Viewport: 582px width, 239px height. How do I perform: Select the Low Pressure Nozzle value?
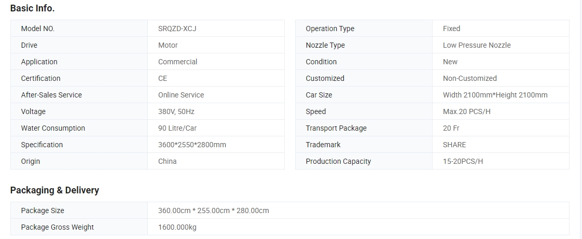tap(477, 45)
